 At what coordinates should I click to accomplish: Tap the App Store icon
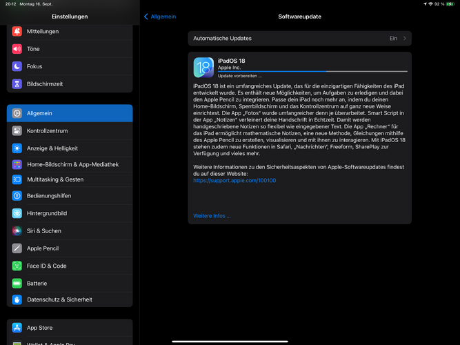pos(17,328)
